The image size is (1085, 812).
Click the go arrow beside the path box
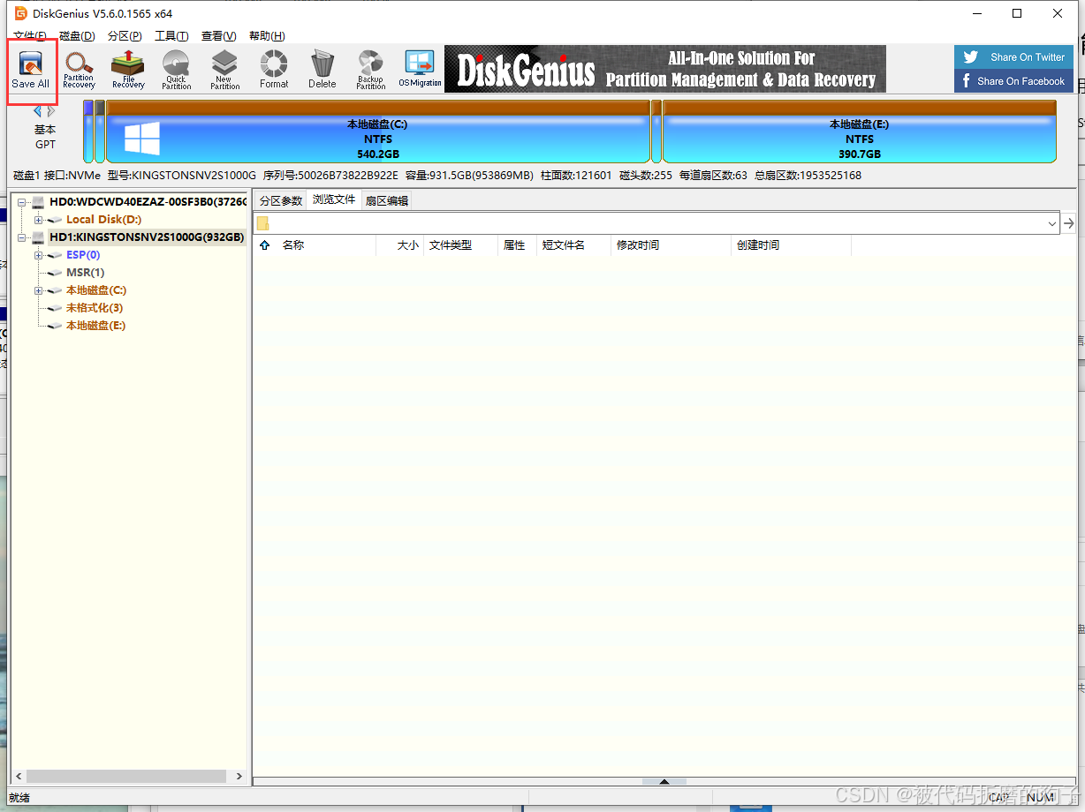(x=1069, y=223)
